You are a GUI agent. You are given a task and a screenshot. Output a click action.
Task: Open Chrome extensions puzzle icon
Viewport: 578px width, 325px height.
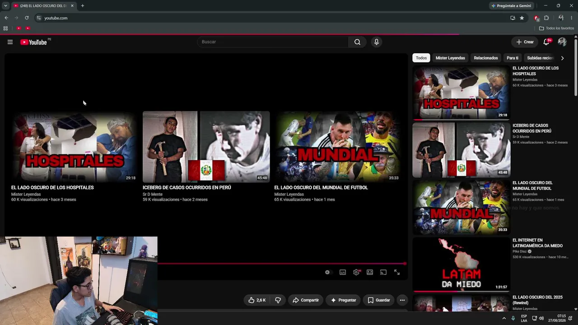[x=546, y=18]
